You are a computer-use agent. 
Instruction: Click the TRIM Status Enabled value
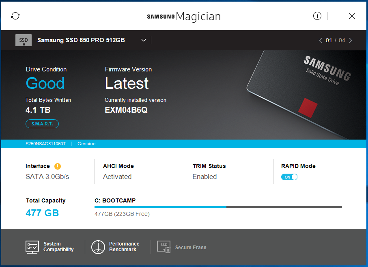click(204, 177)
